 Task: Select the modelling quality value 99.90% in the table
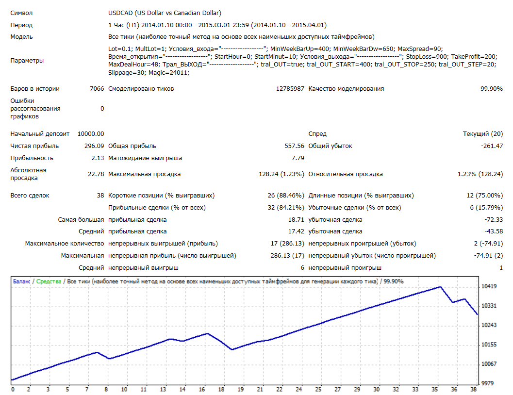pyautogui.click(x=492, y=89)
